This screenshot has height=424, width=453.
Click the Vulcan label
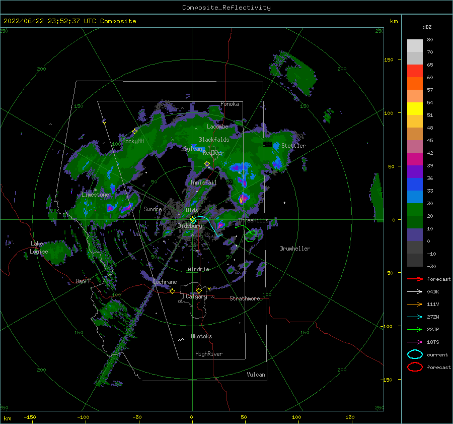click(256, 375)
